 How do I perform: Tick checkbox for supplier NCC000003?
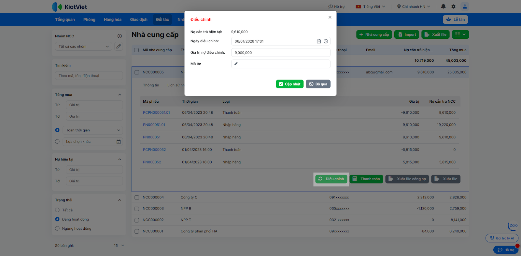coord(137,209)
